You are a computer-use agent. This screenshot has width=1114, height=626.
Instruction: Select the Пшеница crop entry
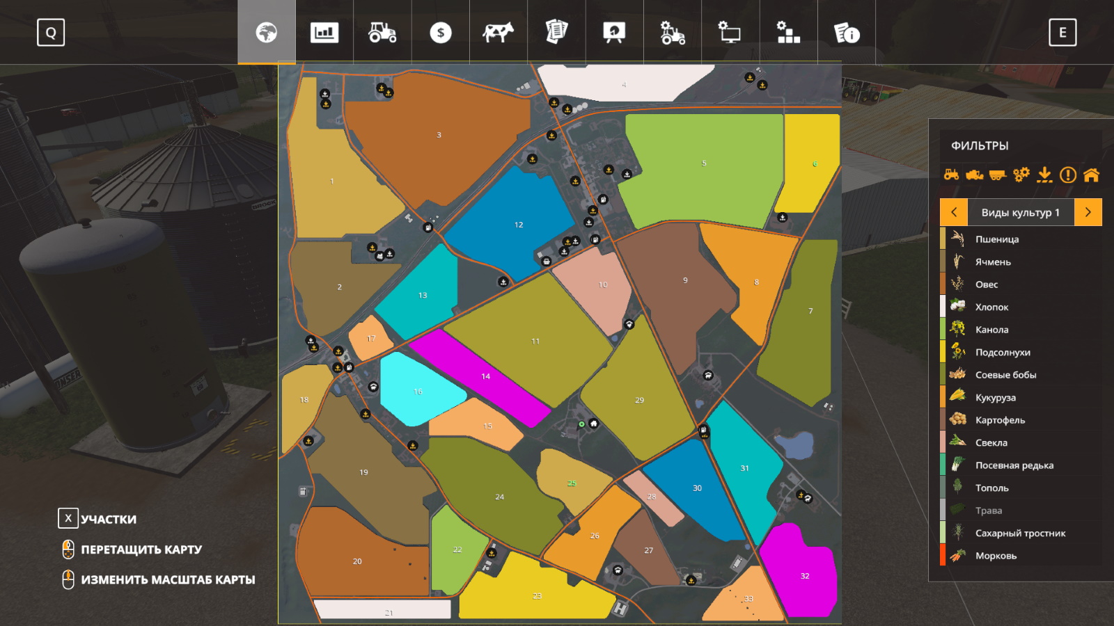(996, 239)
